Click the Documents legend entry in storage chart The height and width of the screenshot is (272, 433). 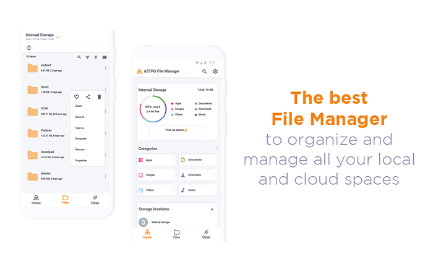(204, 103)
